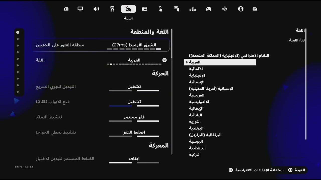Pick الإيطالية (Italian) from language list
Viewport: 321px width, 180px height.
point(196,108)
